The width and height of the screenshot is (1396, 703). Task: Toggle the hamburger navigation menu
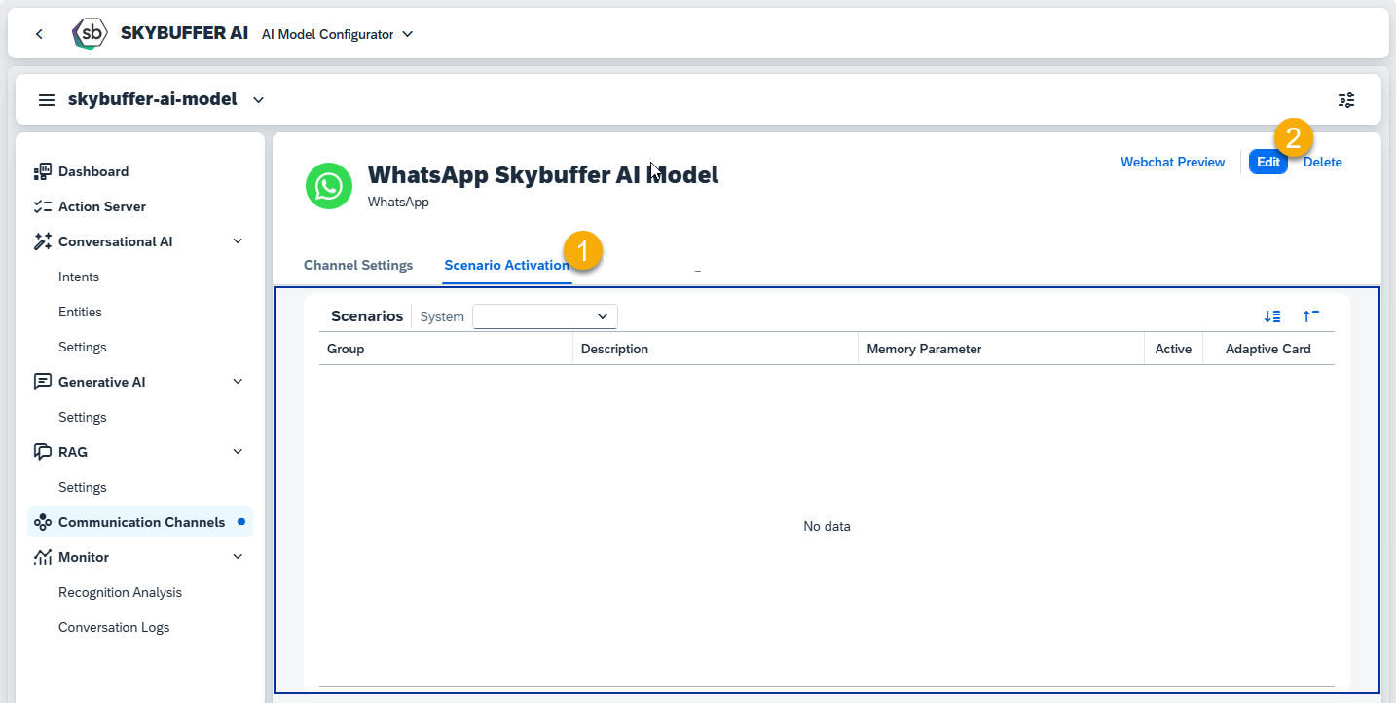[46, 100]
